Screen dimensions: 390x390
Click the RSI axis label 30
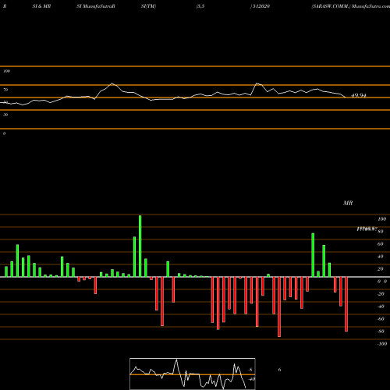point(5,115)
